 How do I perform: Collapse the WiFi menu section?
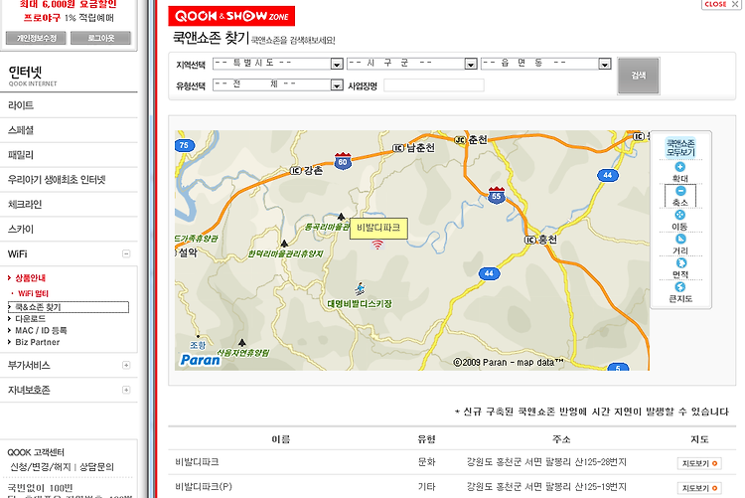pos(126,253)
